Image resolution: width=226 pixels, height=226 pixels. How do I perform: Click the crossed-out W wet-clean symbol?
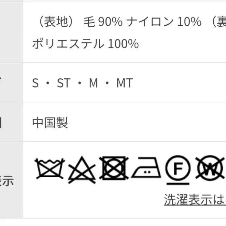(210, 168)
